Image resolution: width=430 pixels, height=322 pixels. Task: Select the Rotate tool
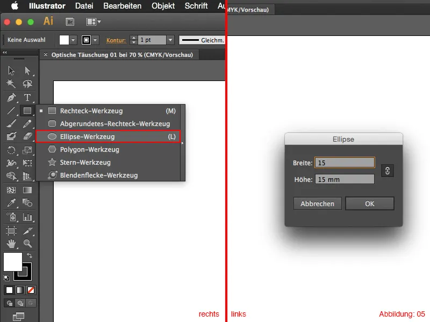[11, 150]
